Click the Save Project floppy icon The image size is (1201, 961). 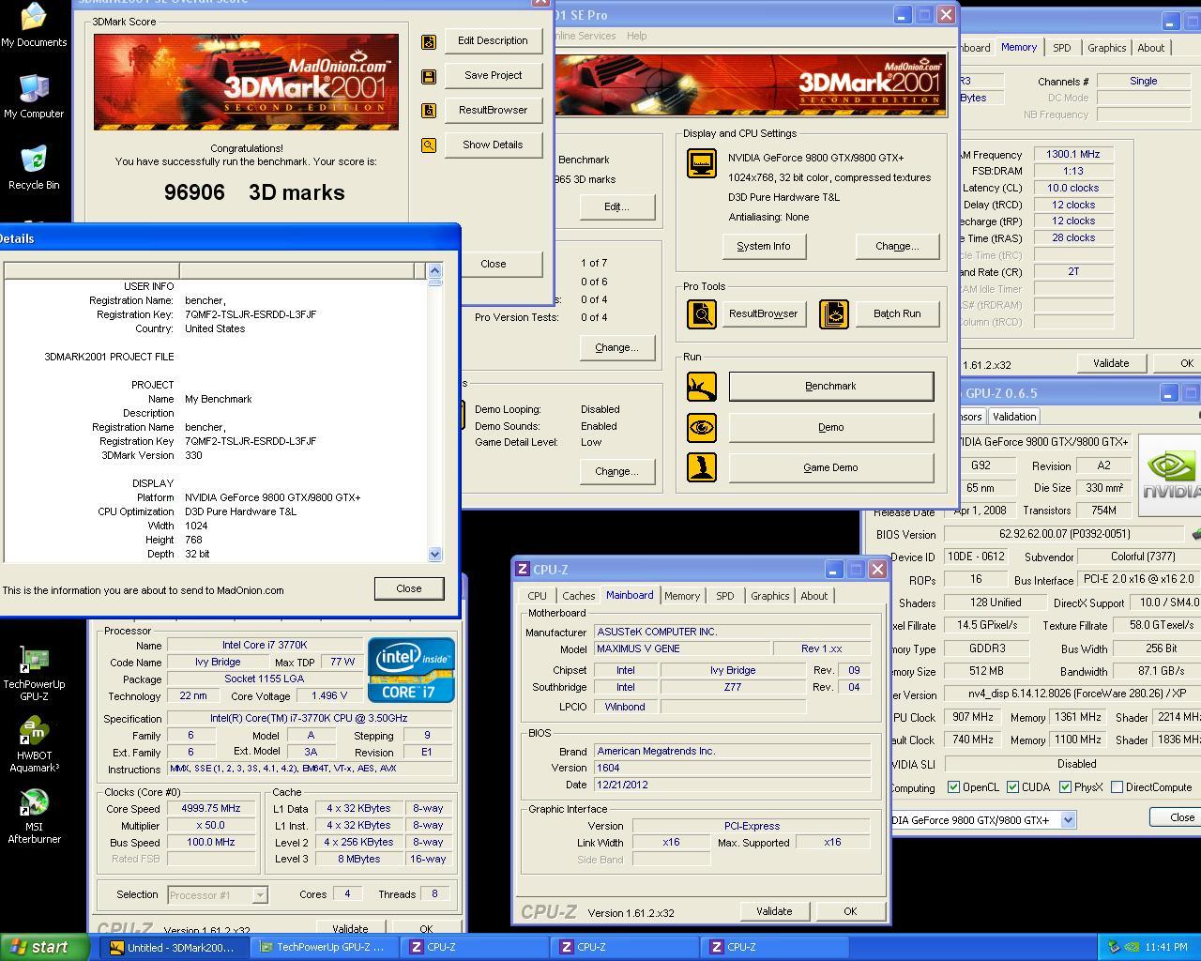(429, 76)
